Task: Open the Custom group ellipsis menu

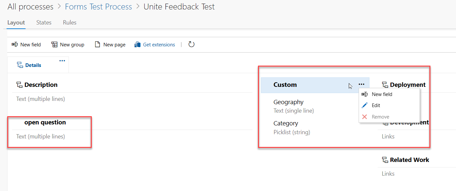Action: coord(361,85)
